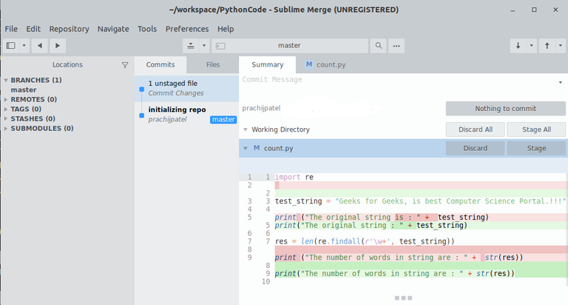Click the search magnifier icon
The width and height of the screenshot is (568, 305).
pos(379,46)
